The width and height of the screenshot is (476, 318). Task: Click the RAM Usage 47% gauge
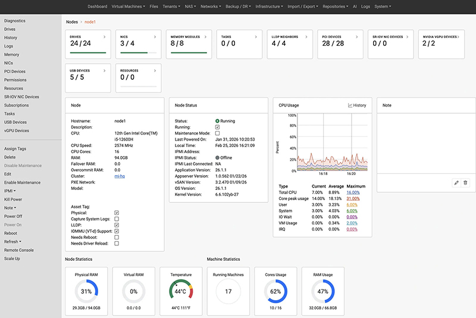click(323, 291)
